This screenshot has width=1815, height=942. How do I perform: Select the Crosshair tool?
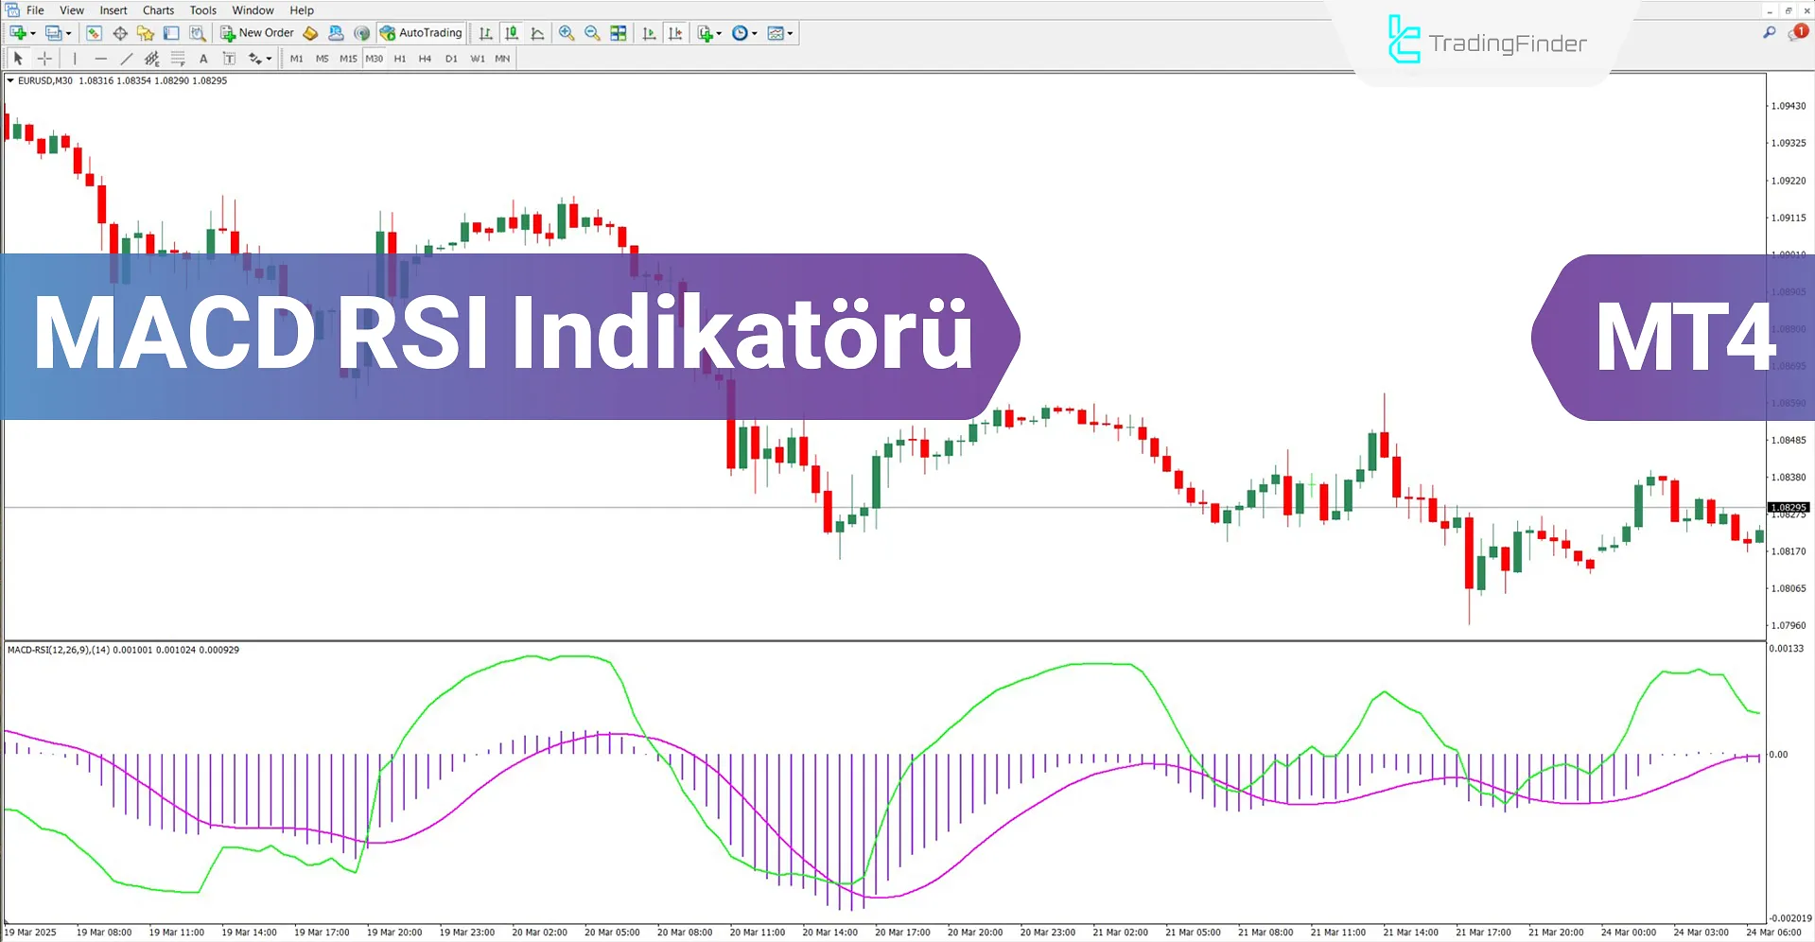(x=44, y=58)
